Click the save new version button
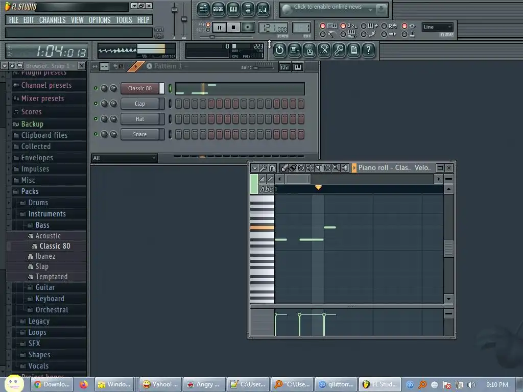Image resolution: width=523 pixels, height=392 pixels. pos(295,51)
